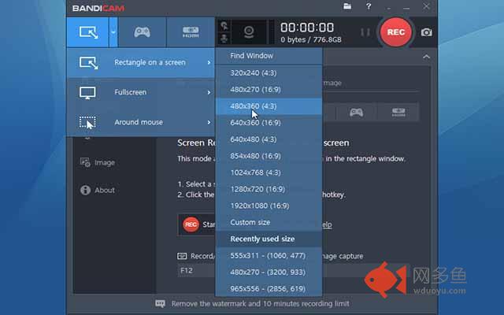Click the About info icon
Image resolution: width=504 pixels, height=315 pixels.
coord(85,190)
